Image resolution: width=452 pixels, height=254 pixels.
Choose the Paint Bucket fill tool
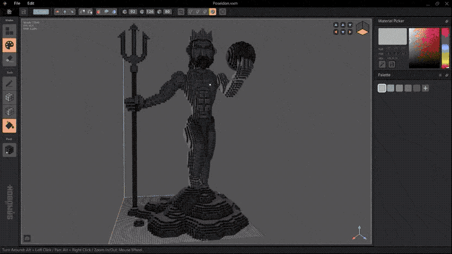[x=9, y=126]
